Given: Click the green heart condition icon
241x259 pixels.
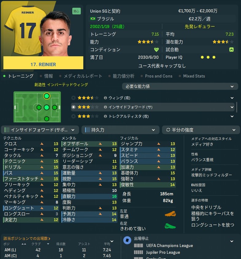Looking at the screenshot, I should pos(156,50).
